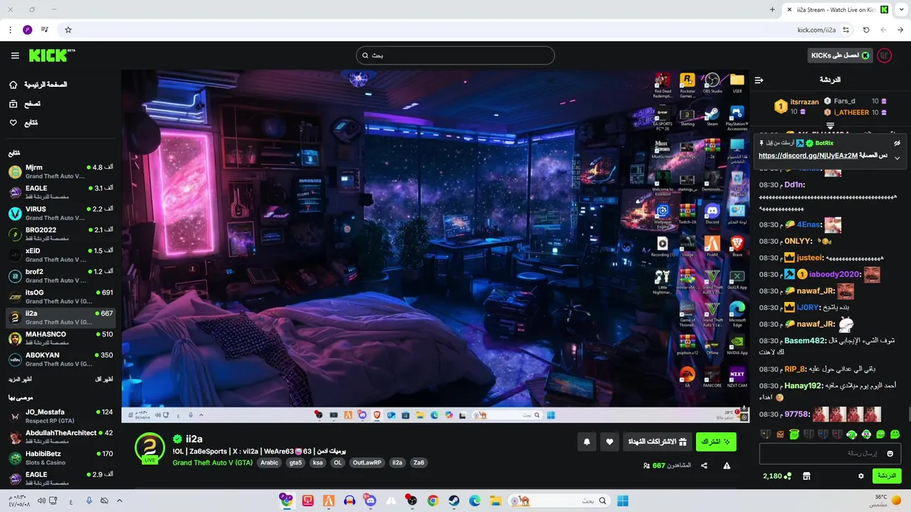Toggle stream notifications bell

pyautogui.click(x=586, y=442)
